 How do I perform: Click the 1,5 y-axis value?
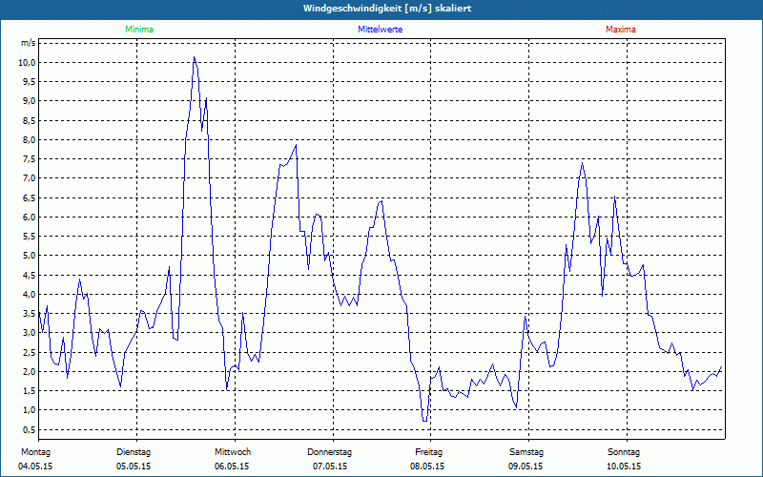[x=30, y=391]
